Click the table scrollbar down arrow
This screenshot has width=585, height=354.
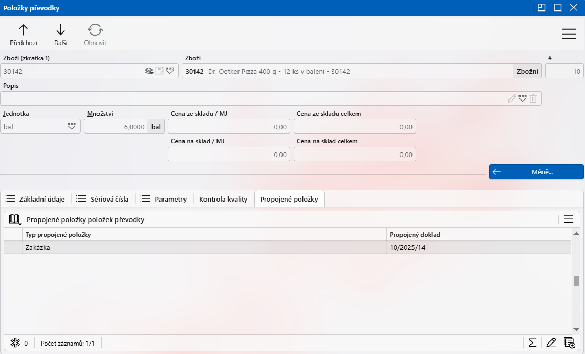tap(576, 329)
